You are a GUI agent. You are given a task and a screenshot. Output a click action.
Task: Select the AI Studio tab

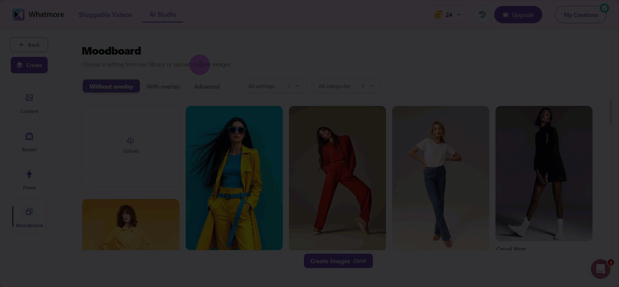[163, 15]
